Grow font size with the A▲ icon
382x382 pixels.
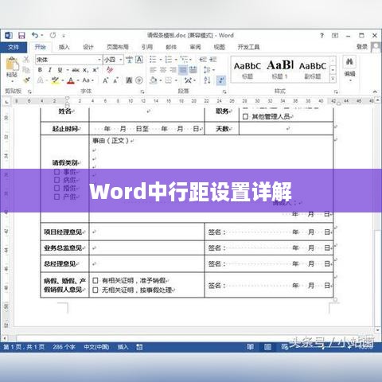(x=105, y=80)
